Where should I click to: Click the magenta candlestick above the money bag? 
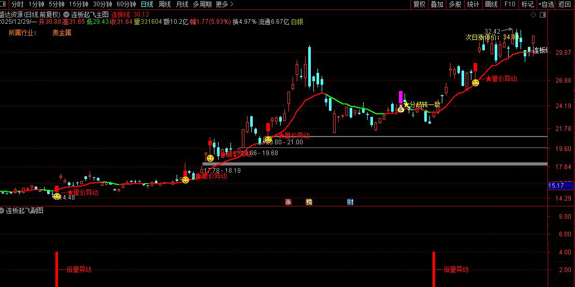tap(401, 97)
